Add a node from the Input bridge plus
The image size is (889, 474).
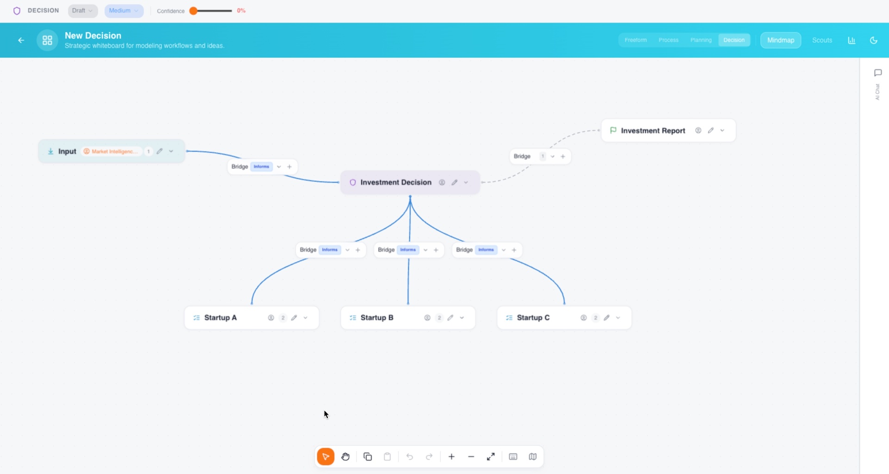tap(289, 167)
